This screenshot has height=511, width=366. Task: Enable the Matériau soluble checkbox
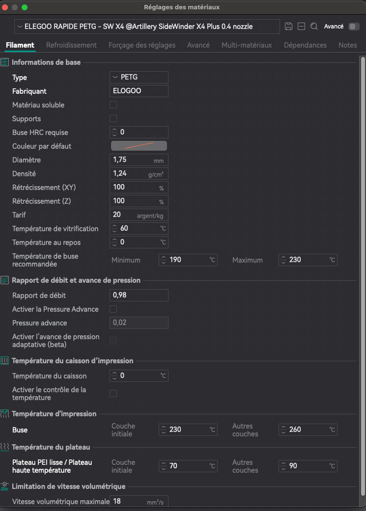point(113,105)
